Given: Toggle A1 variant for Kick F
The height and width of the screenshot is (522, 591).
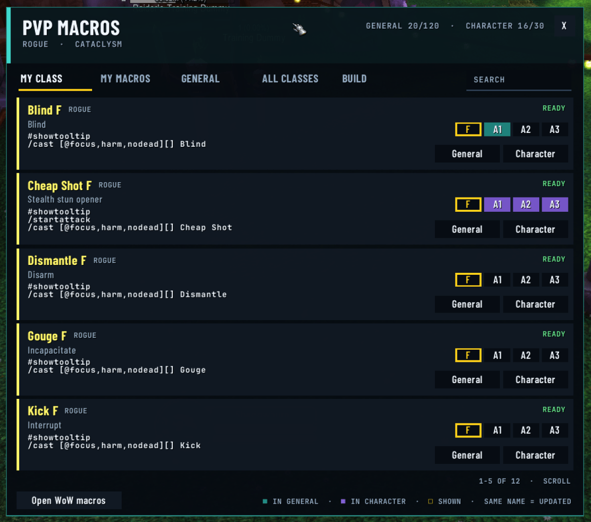Looking at the screenshot, I should (497, 430).
